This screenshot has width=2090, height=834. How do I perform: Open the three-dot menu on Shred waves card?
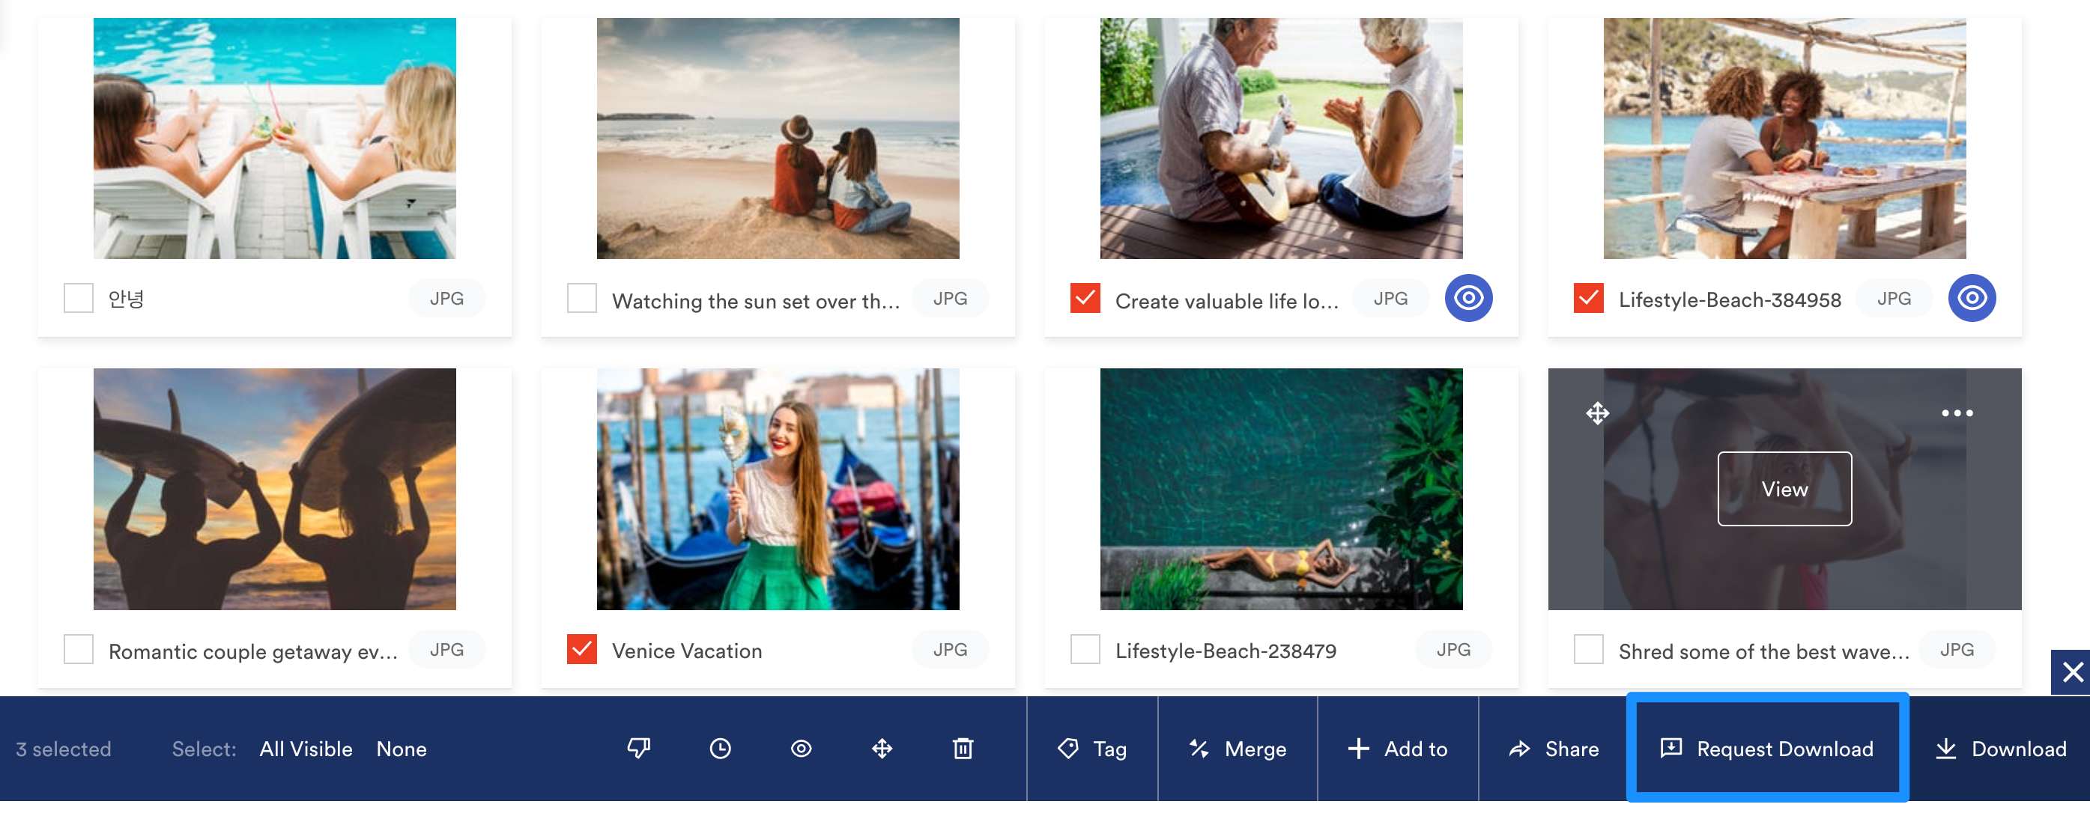coord(1957,413)
